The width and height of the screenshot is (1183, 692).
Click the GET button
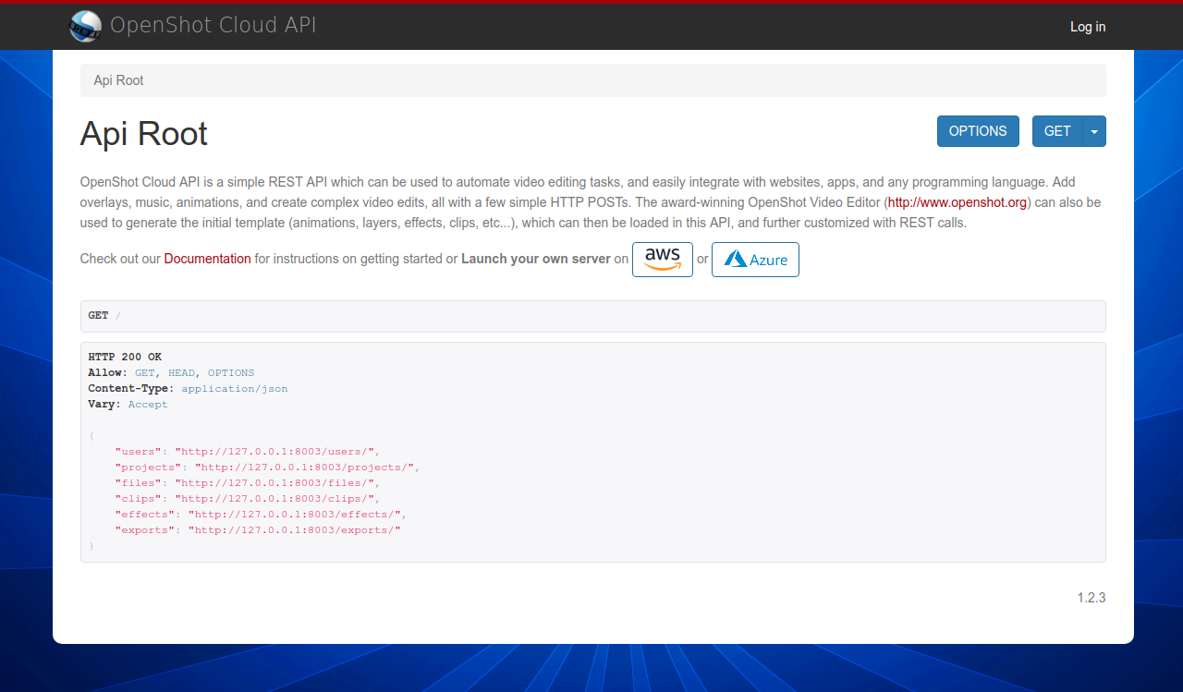pyautogui.click(x=1057, y=131)
